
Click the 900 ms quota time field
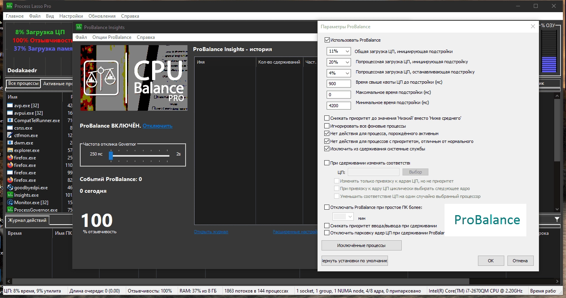click(x=339, y=84)
